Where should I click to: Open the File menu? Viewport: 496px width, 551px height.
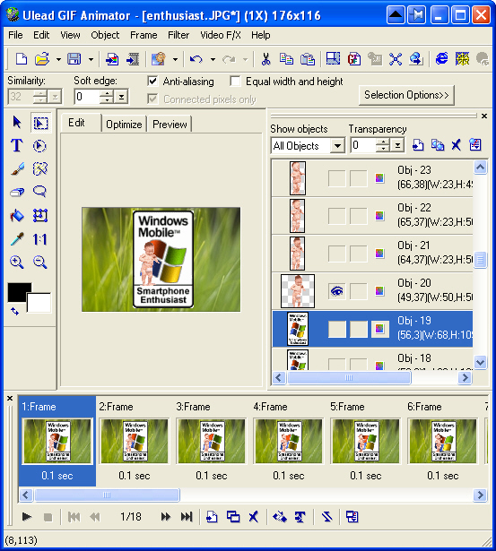click(x=15, y=35)
